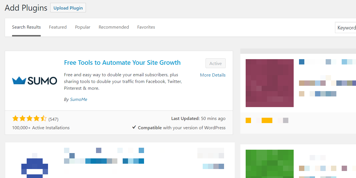Visit the SumoMe author link
356x178 pixels.
pyautogui.click(x=78, y=99)
